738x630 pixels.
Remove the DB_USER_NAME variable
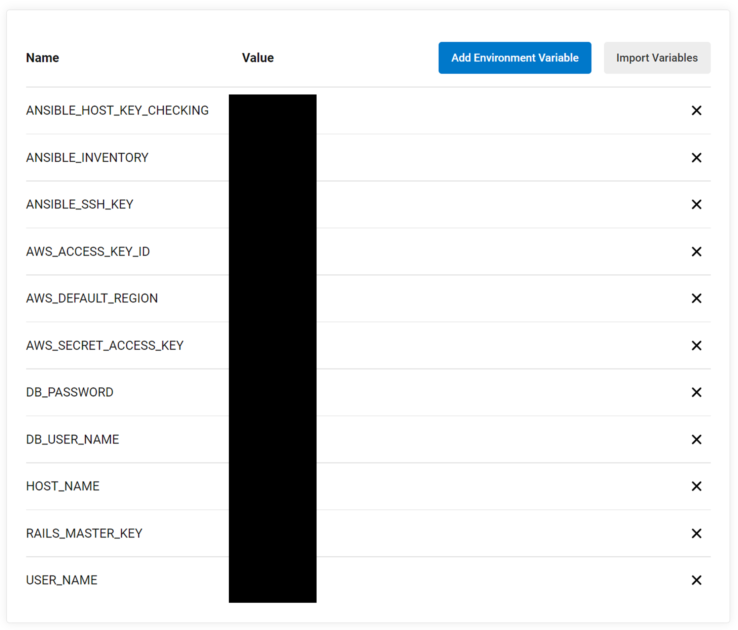pyautogui.click(x=696, y=439)
